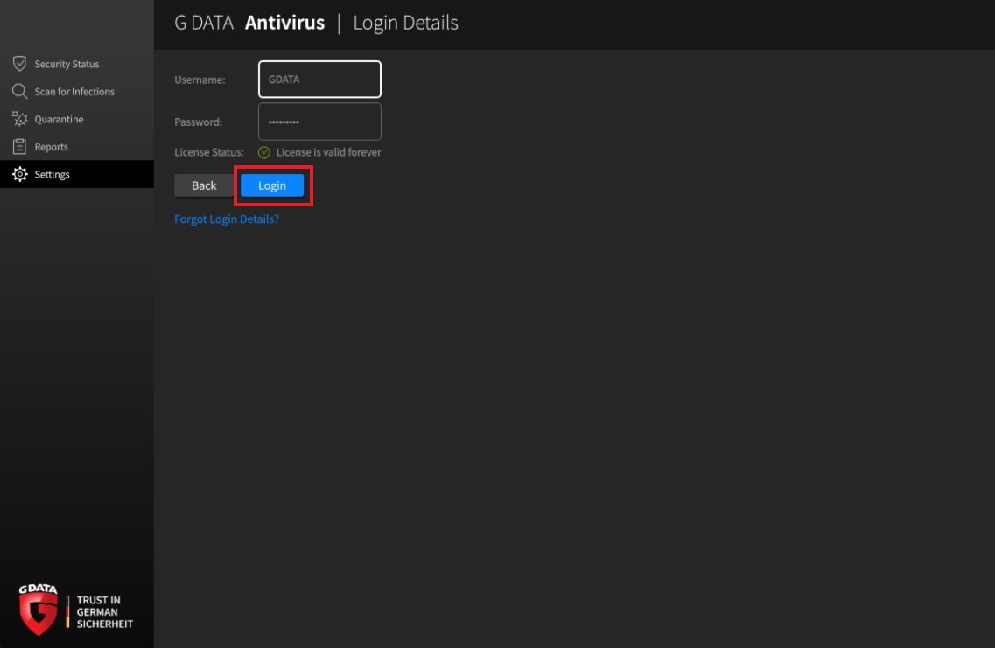Click the 'Login Details' page heading
The image size is (995, 648).
click(405, 23)
